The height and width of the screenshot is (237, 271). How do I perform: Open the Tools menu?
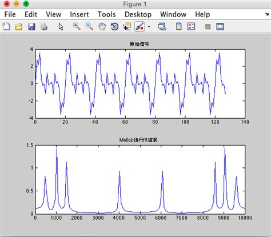click(x=107, y=14)
